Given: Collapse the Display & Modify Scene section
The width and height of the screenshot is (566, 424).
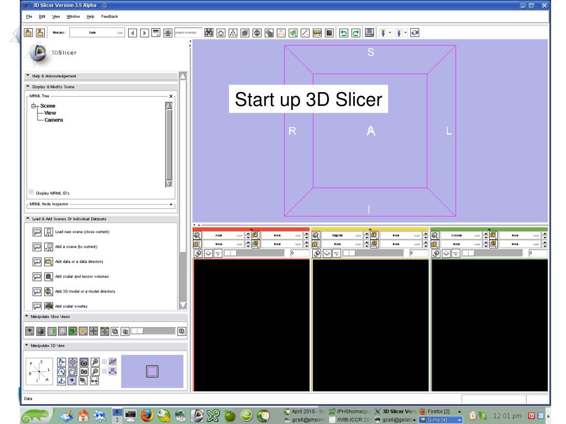Looking at the screenshot, I should (101, 87).
